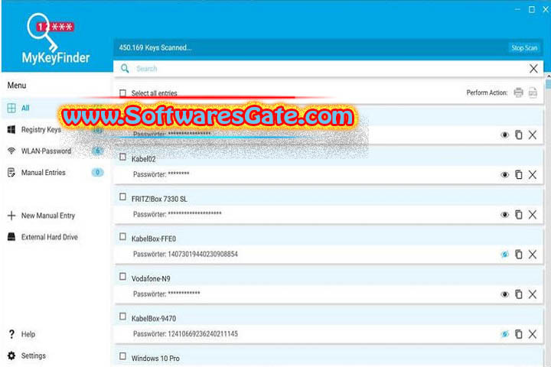This screenshot has width=551, height=367.
Task: Select password text 12410669236240211145
Action: (x=203, y=334)
